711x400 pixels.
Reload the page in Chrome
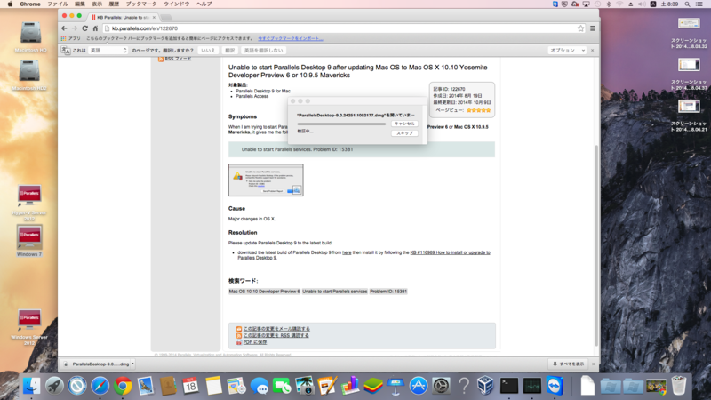tap(84, 28)
